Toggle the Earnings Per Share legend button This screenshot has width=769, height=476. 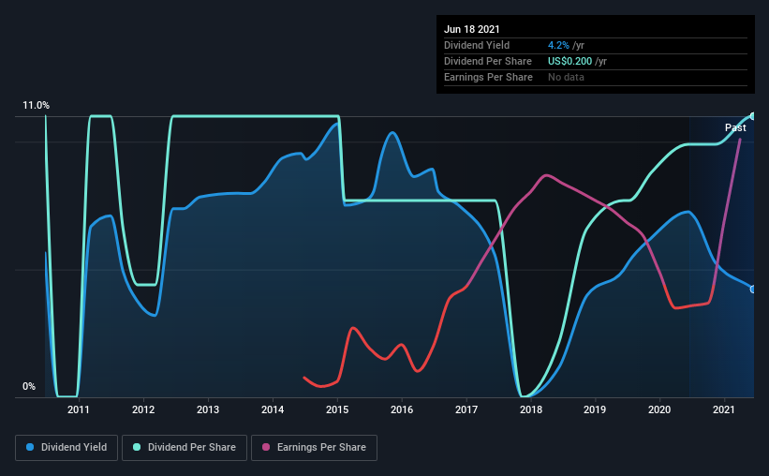pos(315,448)
